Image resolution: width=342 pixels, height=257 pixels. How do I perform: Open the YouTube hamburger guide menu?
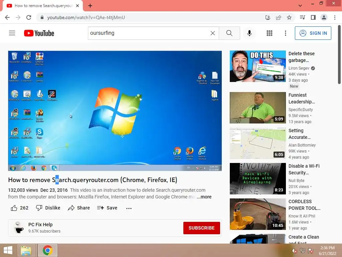[12, 33]
